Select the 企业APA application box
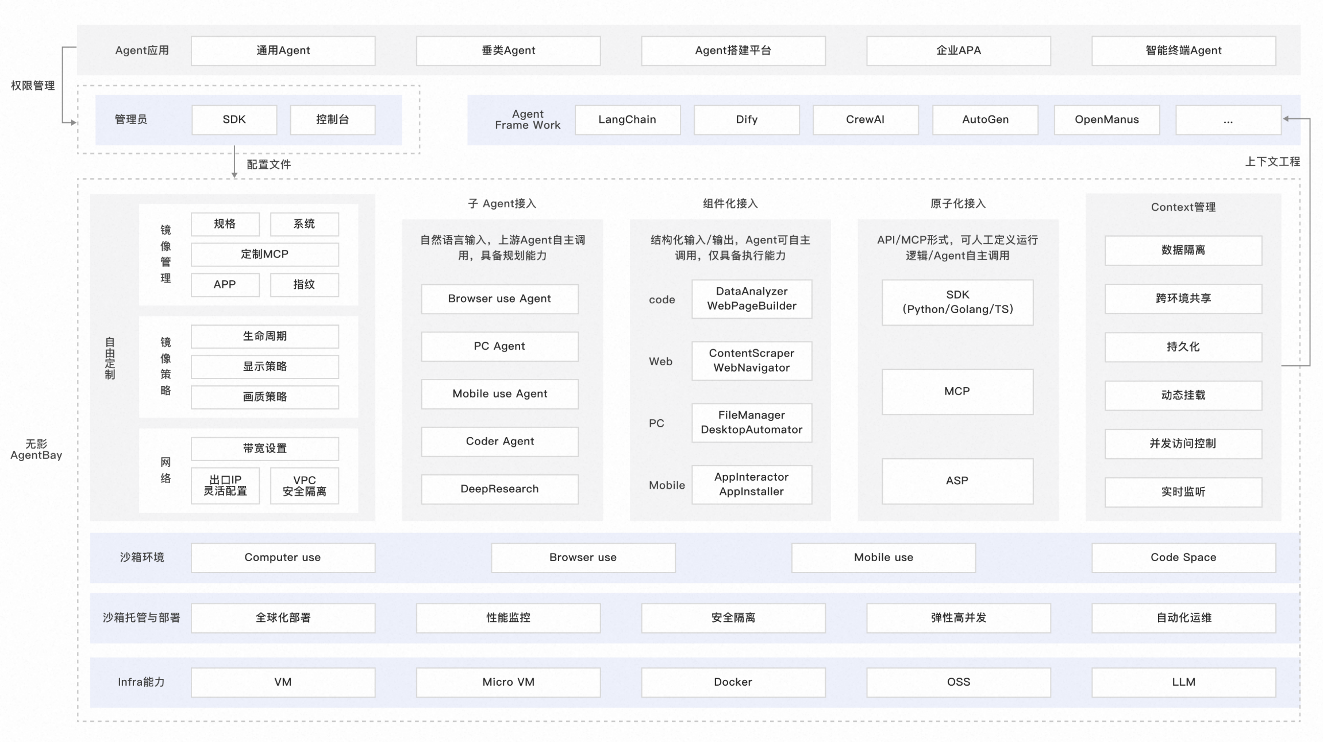This screenshot has height=742, width=1323. click(958, 51)
